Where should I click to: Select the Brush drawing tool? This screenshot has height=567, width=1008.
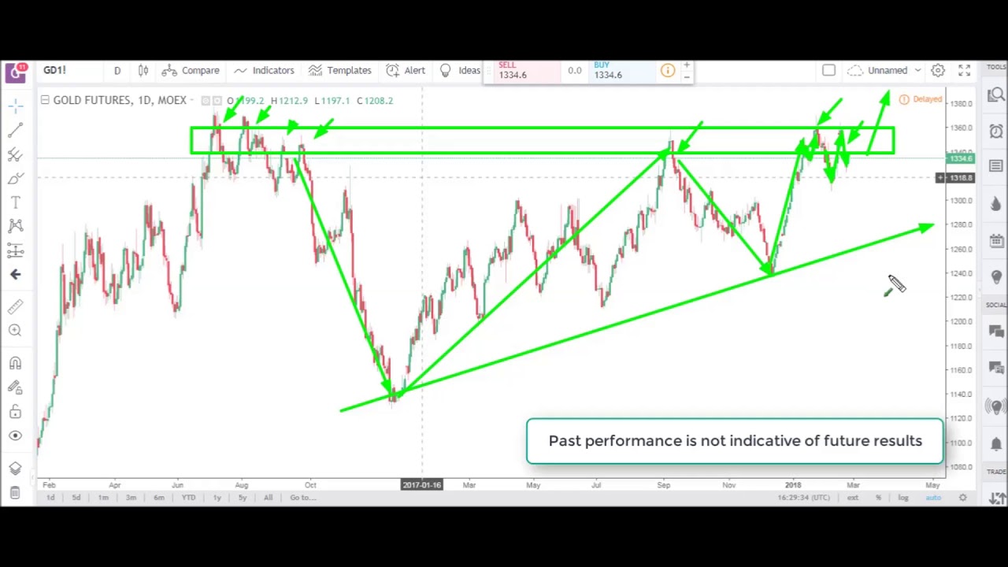[15, 178]
